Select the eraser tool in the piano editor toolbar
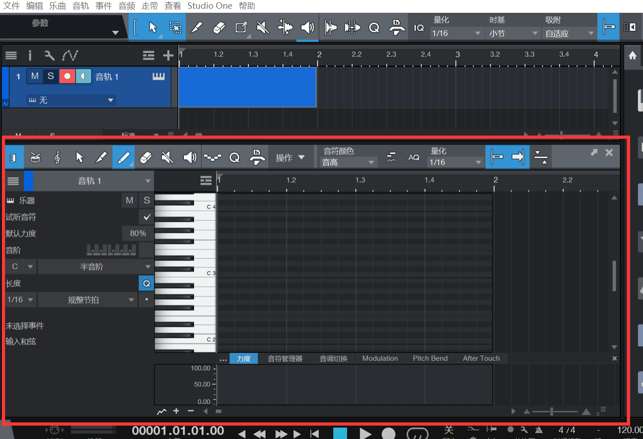Viewport: 643px width, 439px height. tap(145, 158)
